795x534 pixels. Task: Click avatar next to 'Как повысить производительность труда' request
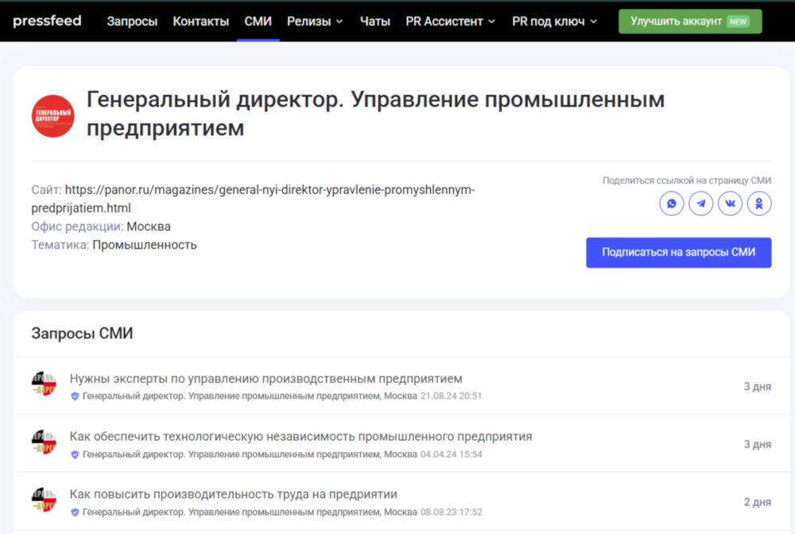(44, 500)
